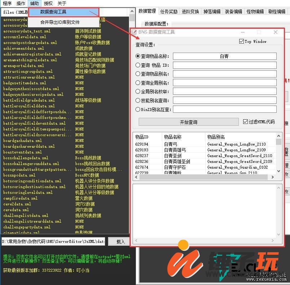The height and width of the screenshot is (285, 290).
Task: Select 查询物品名称 radio button
Action: 138,56
